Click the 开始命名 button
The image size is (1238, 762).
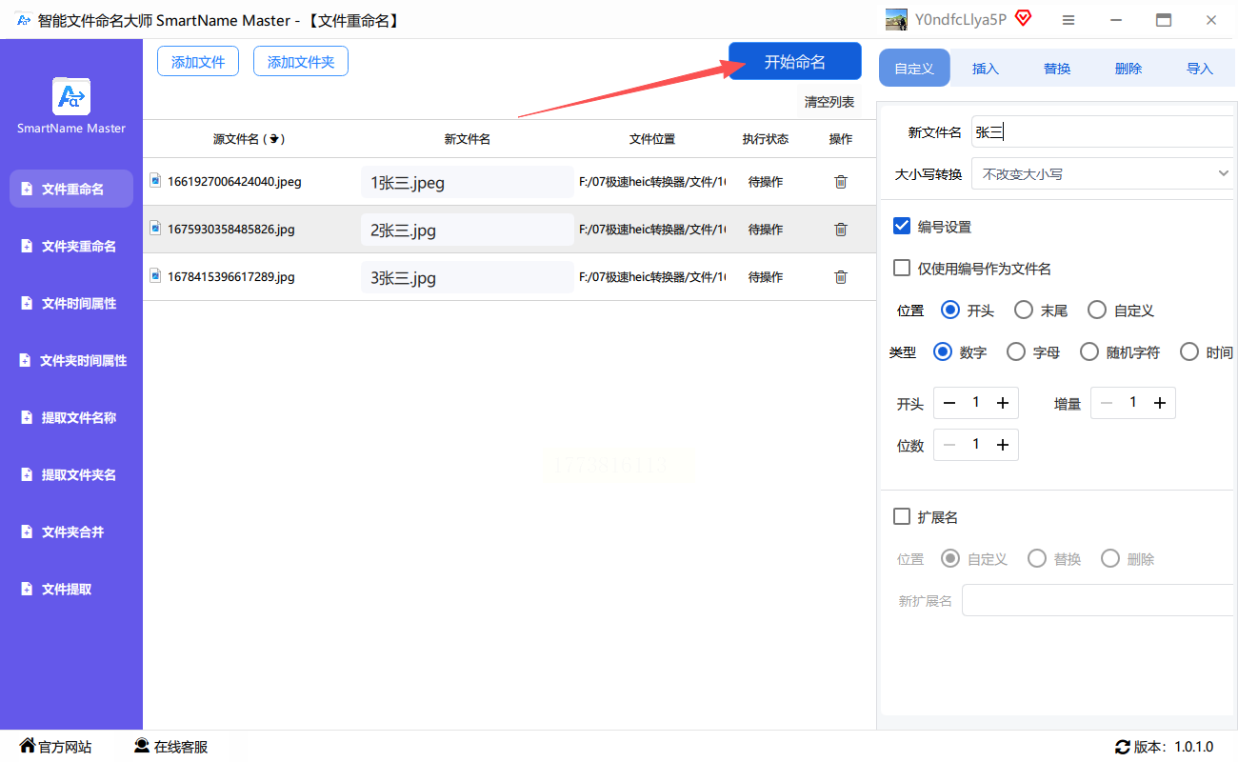pos(794,62)
